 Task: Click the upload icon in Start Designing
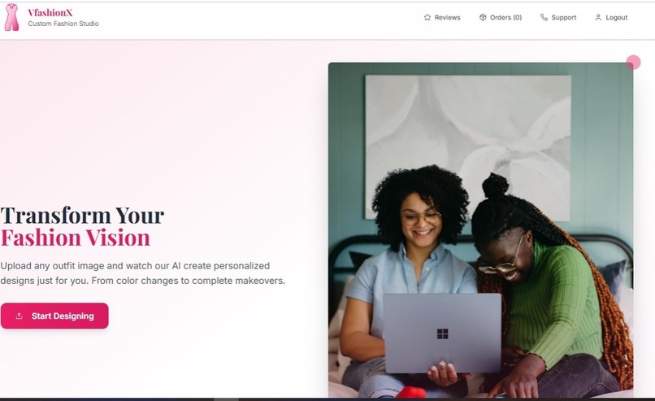(19, 316)
